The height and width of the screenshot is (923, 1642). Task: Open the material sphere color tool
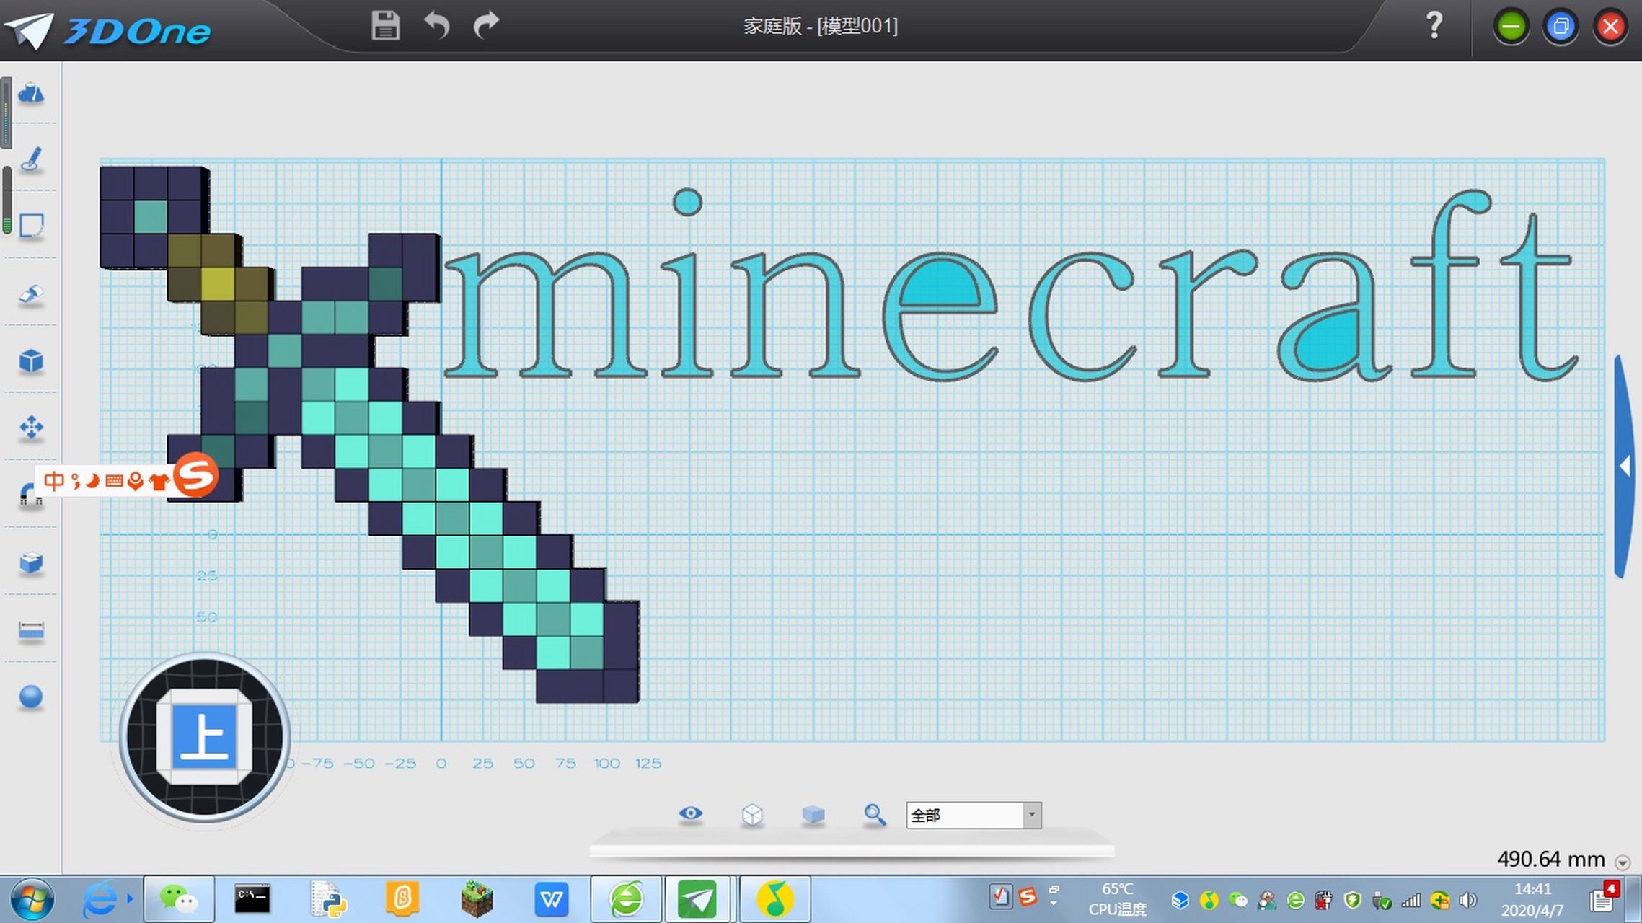[x=31, y=697]
